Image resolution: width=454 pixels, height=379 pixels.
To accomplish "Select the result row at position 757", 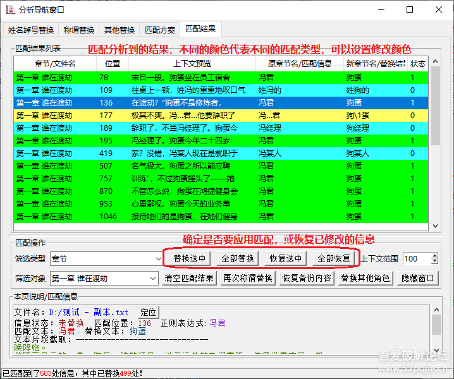I will [x=221, y=179].
